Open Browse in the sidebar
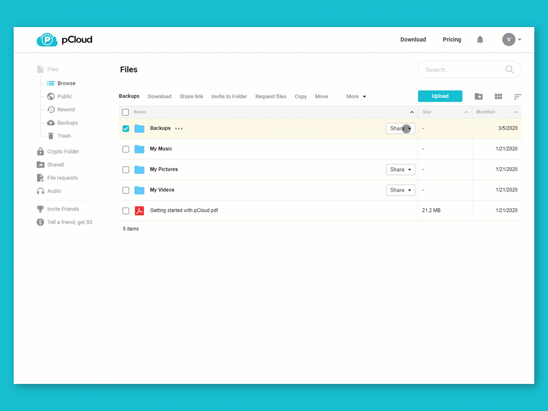This screenshot has height=411, width=548. (x=66, y=83)
